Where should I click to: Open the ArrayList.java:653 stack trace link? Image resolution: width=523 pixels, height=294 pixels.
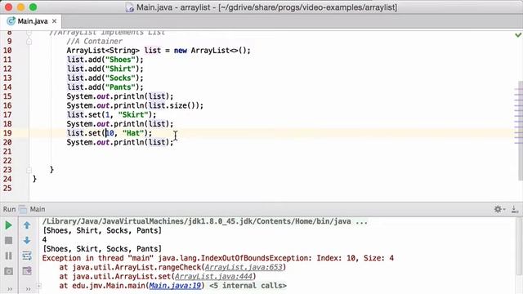click(244, 267)
